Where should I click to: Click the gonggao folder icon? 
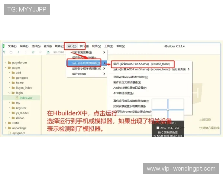pyautogui.click(x=13, y=78)
